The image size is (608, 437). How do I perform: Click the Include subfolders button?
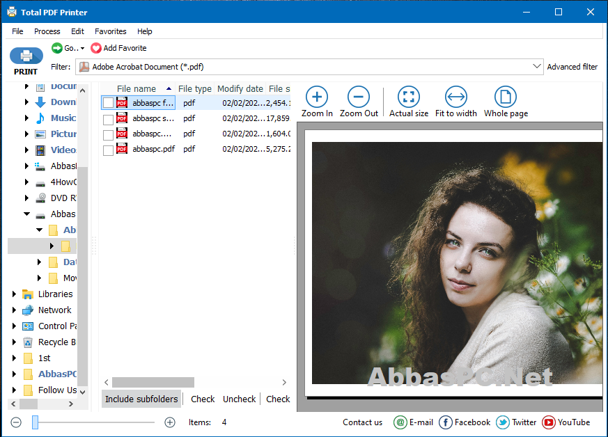[x=141, y=399]
